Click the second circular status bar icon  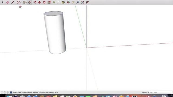(x=5, y=92)
